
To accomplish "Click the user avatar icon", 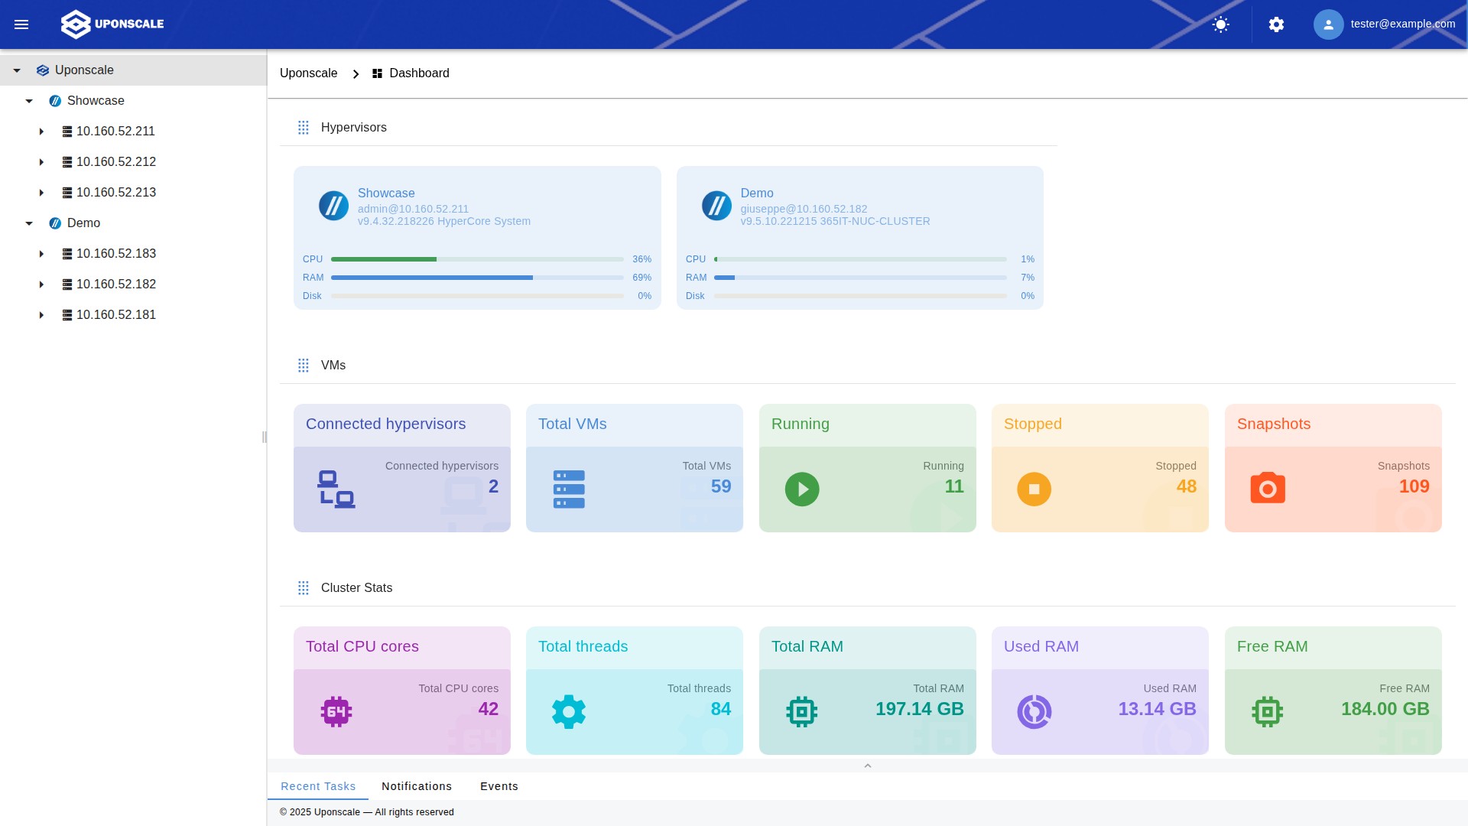I will [1328, 24].
